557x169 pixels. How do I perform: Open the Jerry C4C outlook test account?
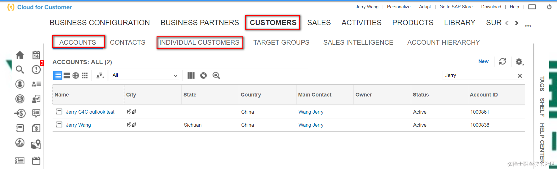(90, 112)
